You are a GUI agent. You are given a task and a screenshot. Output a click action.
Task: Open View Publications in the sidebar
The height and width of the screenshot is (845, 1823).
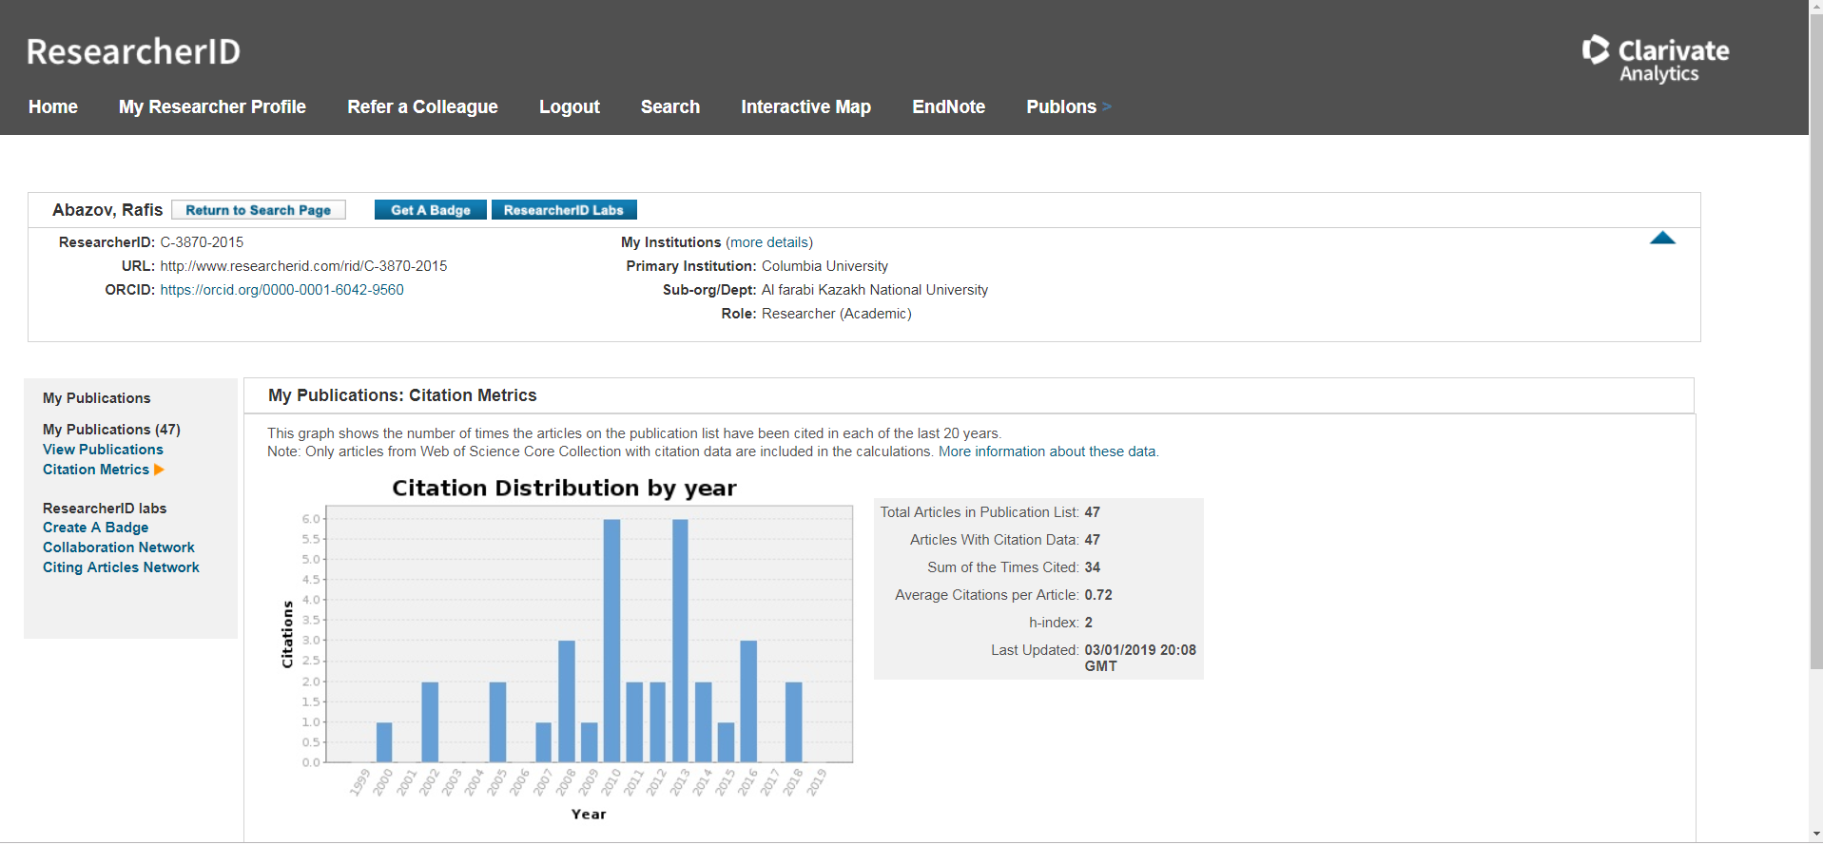(x=103, y=450)
